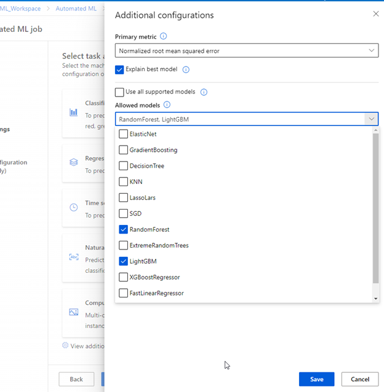Collapse the Allowed models dropdown
The image size is (384, 392).
[x=371, y=119]
